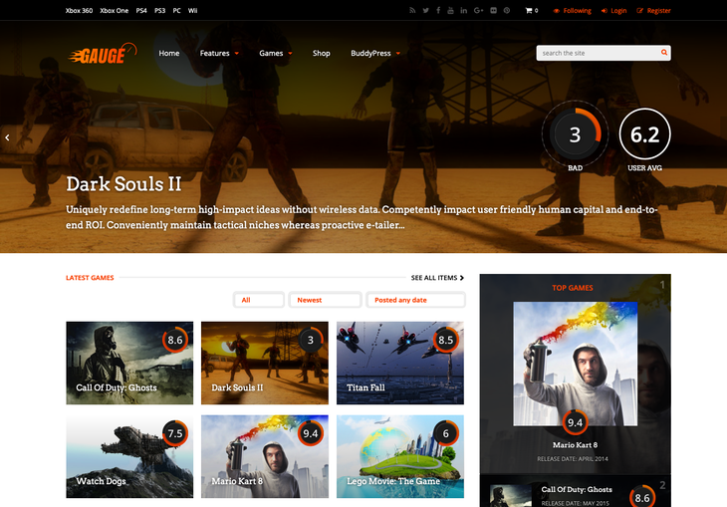The height and width of the screenshot is (507, 727).
Task: Open the Flickr icon in top bar
Action: click(493, 10)
